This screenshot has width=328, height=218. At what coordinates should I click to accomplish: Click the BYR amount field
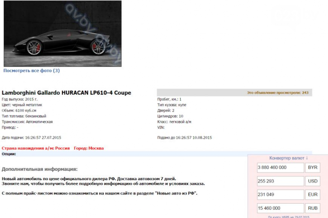point(280,168)
